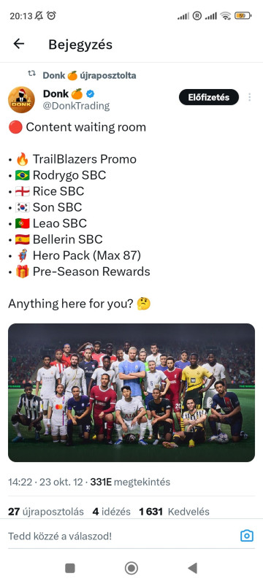Open Donk's profile avatar
The width and height of the screenshot is (263, 584).
tap(22, 100)
